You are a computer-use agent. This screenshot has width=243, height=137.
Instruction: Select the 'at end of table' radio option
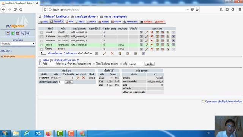point(66,64)
